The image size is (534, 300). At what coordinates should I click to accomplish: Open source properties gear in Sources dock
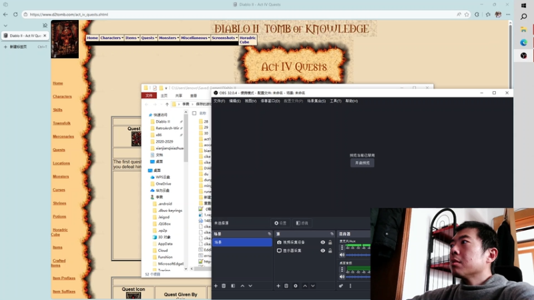tap(296, 286)
